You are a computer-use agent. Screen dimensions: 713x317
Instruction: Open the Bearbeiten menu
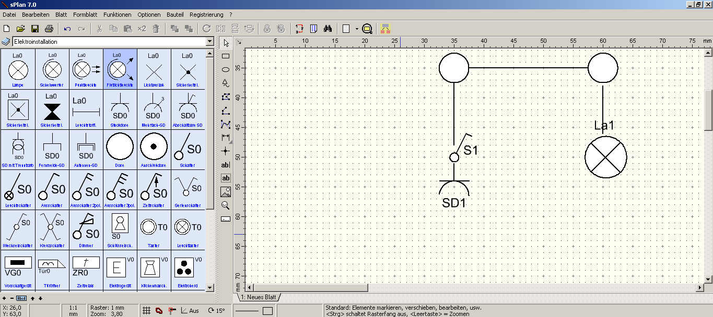36,15
